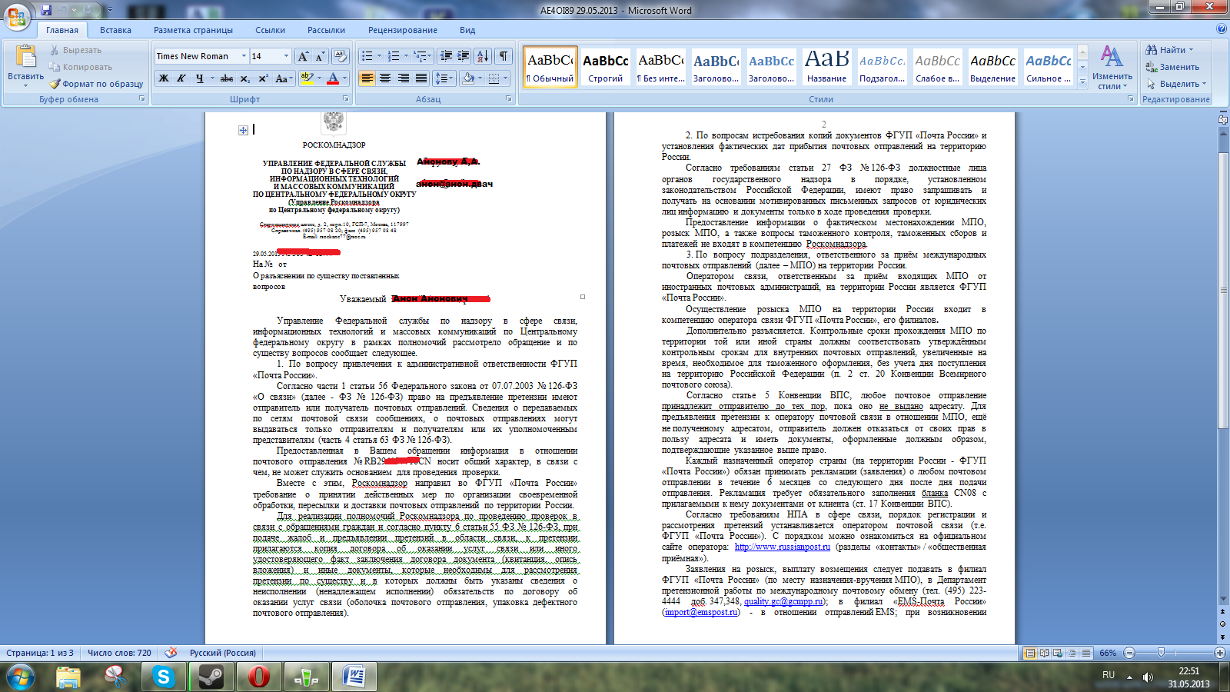Image resolution: width=1230 pixels, height=692 pixels.
Task: Click zoom slider handle
Action: coord(1159,653)
